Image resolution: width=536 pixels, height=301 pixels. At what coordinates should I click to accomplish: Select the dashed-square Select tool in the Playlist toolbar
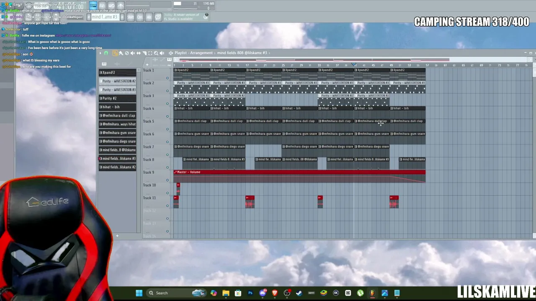coord(150,53)
